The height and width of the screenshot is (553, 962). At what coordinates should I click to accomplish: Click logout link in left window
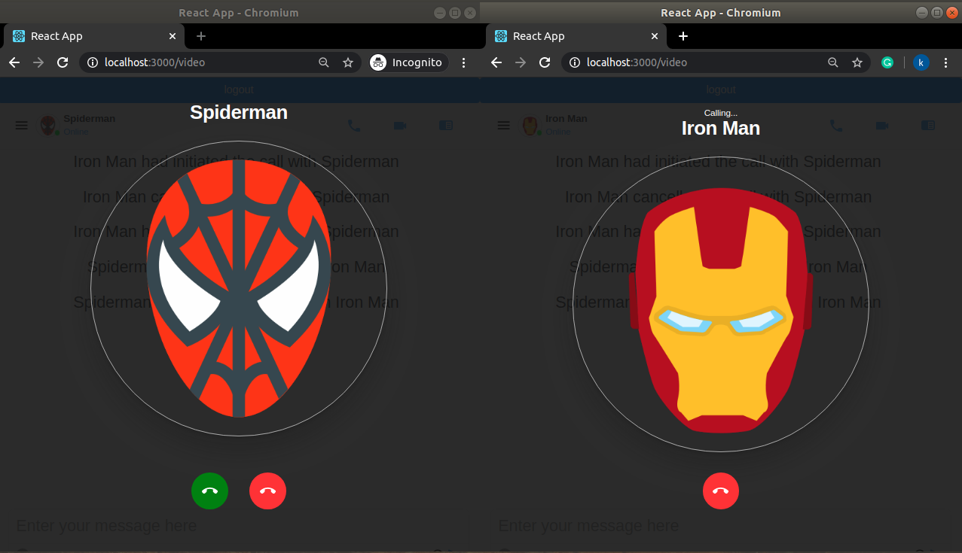click(239, 90)
